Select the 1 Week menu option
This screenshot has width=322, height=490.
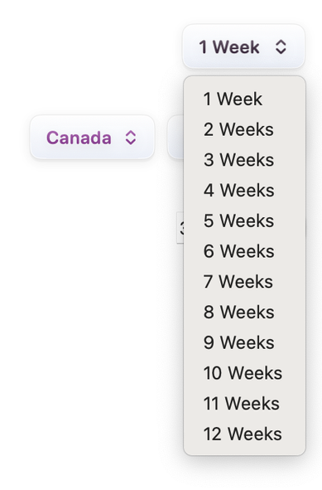[x=245, y=99]
